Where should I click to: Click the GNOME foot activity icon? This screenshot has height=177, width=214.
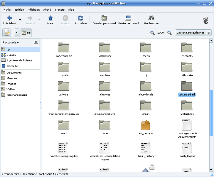click(x=206, y=21)
